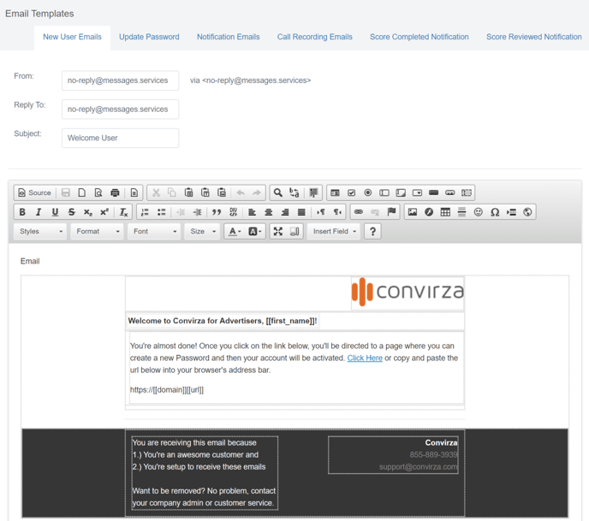The width and height of the screenshot is (589, 521).
Task: Click the Insert Link chain icon
Action: coord(359,212)
